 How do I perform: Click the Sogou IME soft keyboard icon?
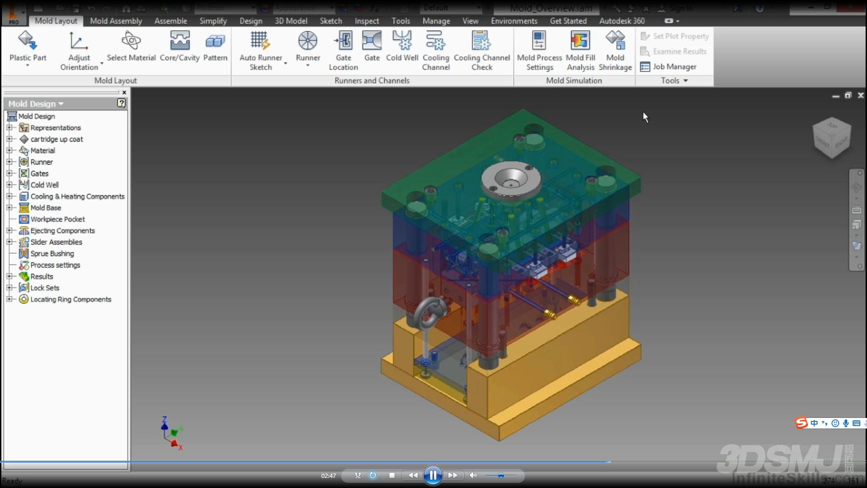pos(856,423)
